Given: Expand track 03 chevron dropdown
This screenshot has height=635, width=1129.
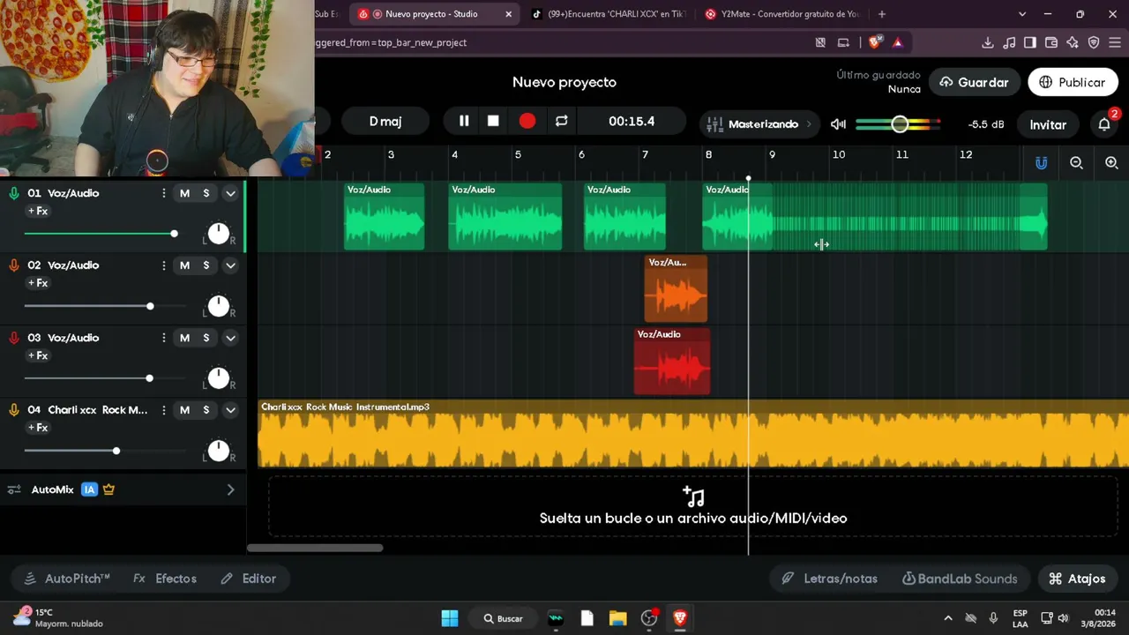Looking at the screenshot, I should (x=230, y=338).
